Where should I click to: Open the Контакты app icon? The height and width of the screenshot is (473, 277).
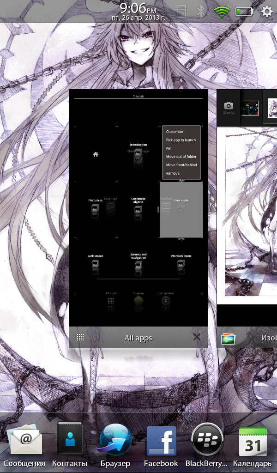70,445
